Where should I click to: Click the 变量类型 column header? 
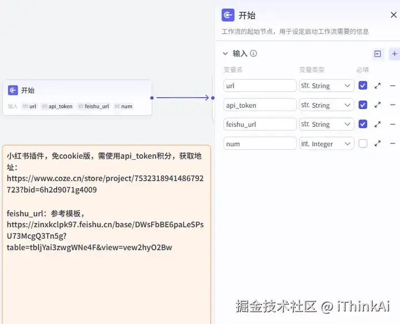tap(312, 70)
